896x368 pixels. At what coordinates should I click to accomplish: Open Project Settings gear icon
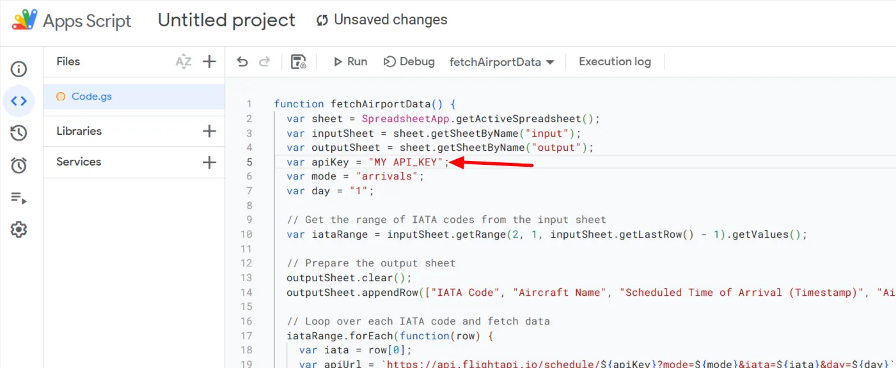click(x=19, y=229)
